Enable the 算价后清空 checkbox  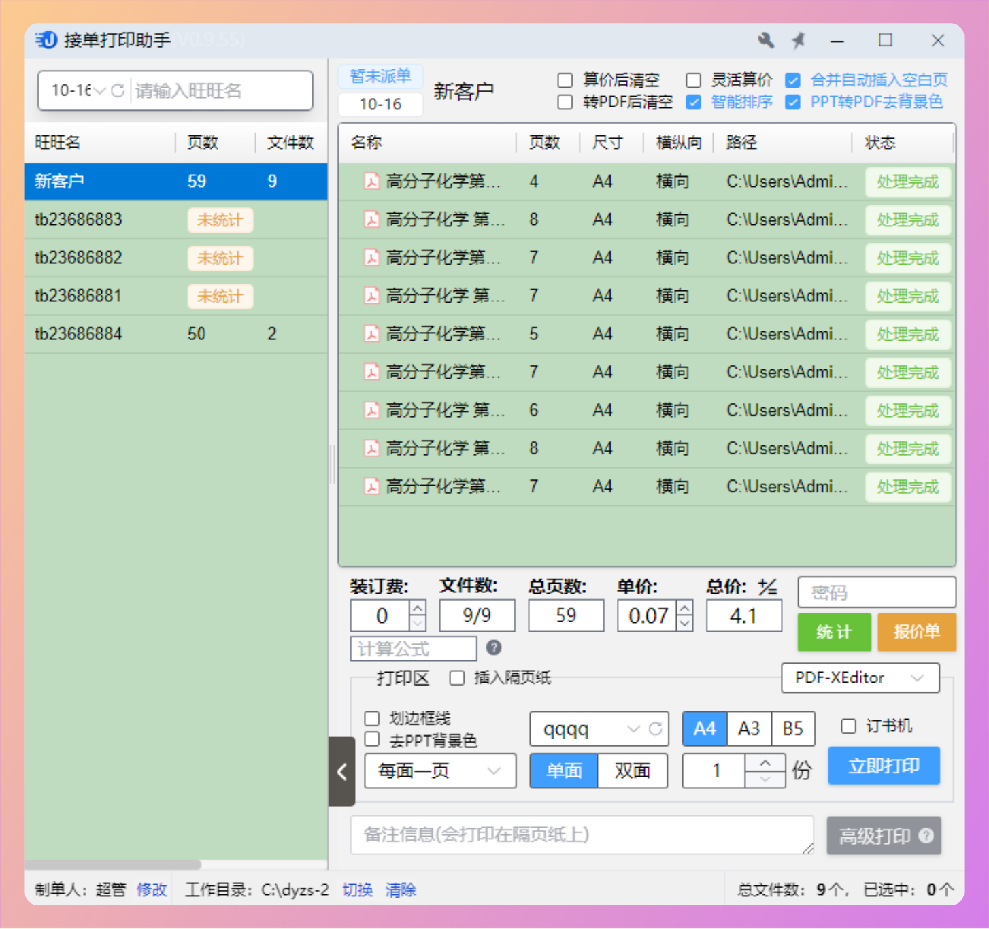click(x=565, y=80)
